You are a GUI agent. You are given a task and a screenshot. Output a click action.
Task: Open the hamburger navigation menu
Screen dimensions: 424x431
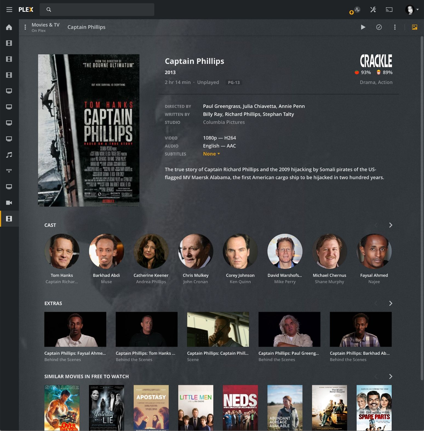click(x=9, y=10)
